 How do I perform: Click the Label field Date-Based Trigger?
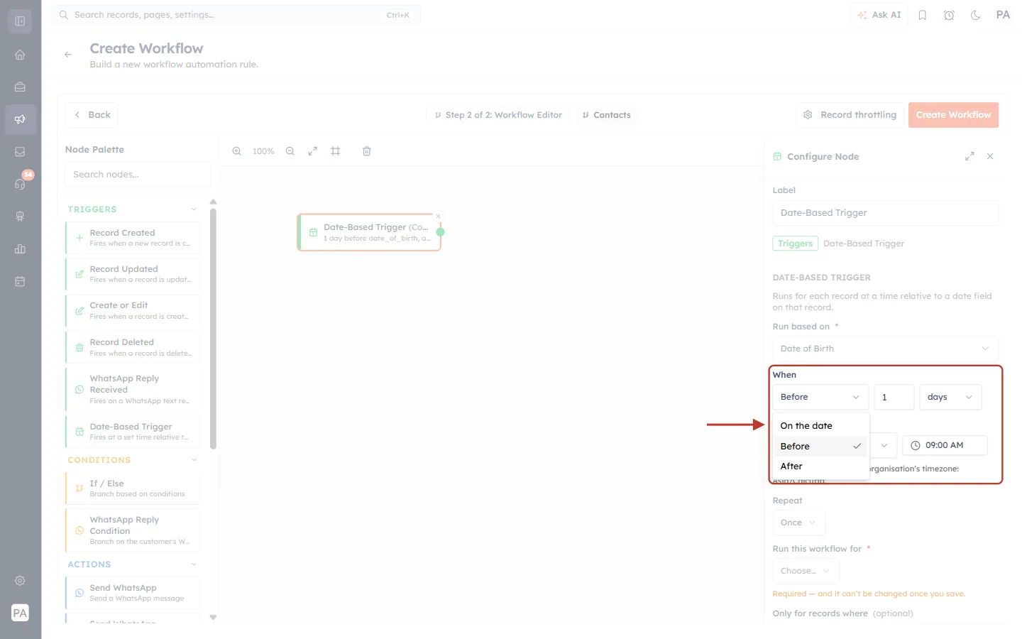885,213
